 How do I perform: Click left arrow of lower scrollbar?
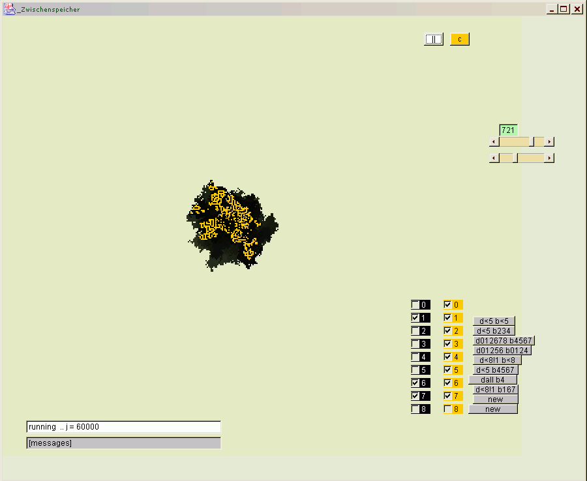494,158
